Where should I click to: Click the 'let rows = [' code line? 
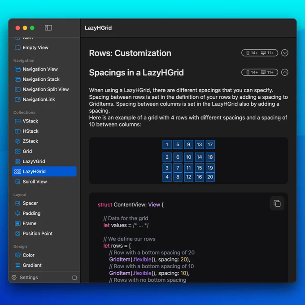click(x=117, y=246)
